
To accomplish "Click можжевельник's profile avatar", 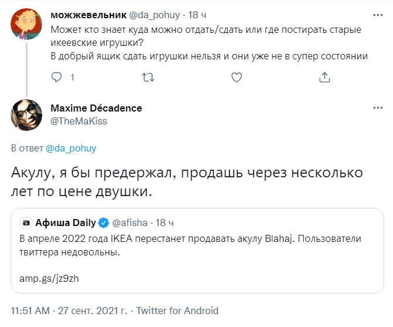I will [x=26, y=24].
